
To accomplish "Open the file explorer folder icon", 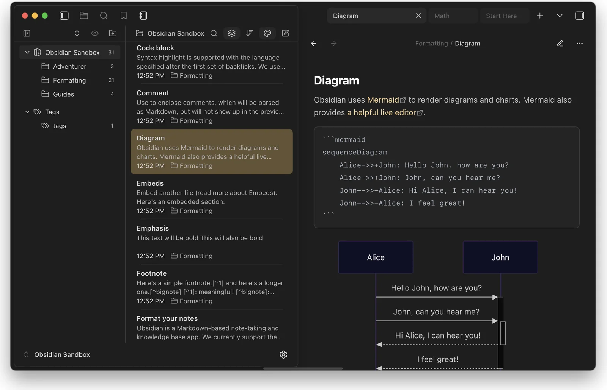I will point(84,16).
